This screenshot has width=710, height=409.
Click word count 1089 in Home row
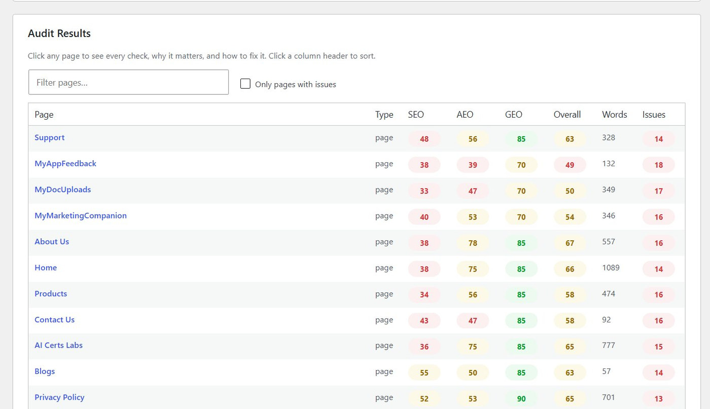click(x=611, y=268)
